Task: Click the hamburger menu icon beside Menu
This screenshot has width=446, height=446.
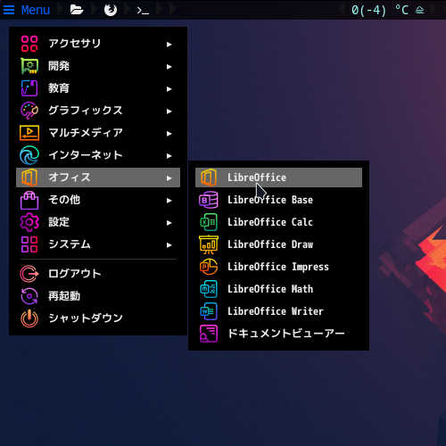Action: (x=9, y=10)
